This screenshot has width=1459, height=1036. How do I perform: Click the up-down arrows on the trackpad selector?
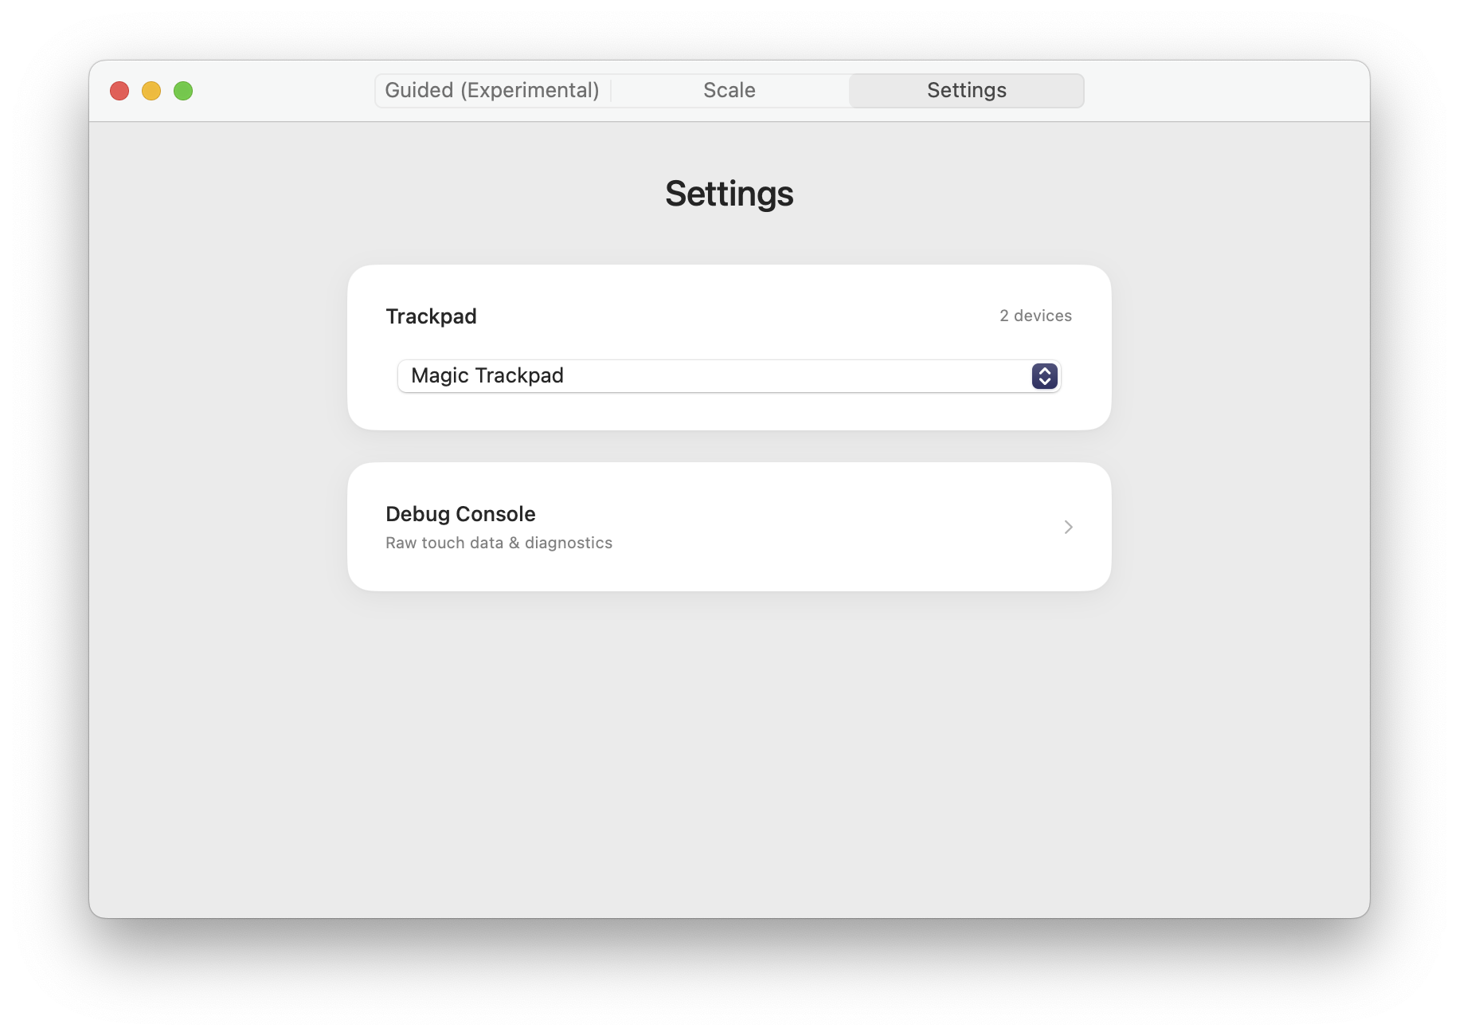coord(1044,375)
